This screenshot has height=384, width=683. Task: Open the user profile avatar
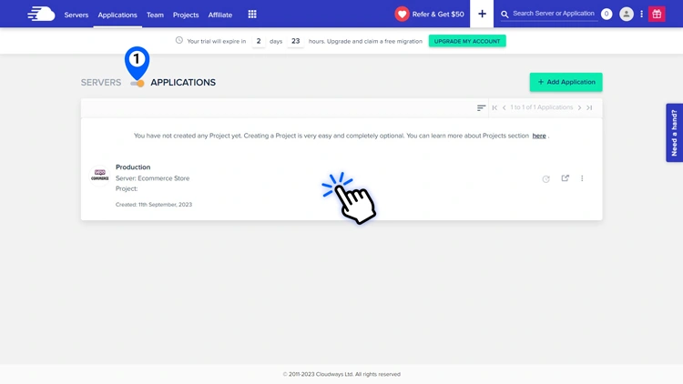coord(627,14)
